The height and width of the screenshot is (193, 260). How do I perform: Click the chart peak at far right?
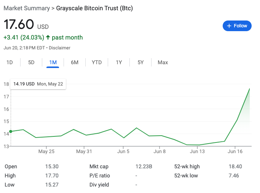[250, 89]
